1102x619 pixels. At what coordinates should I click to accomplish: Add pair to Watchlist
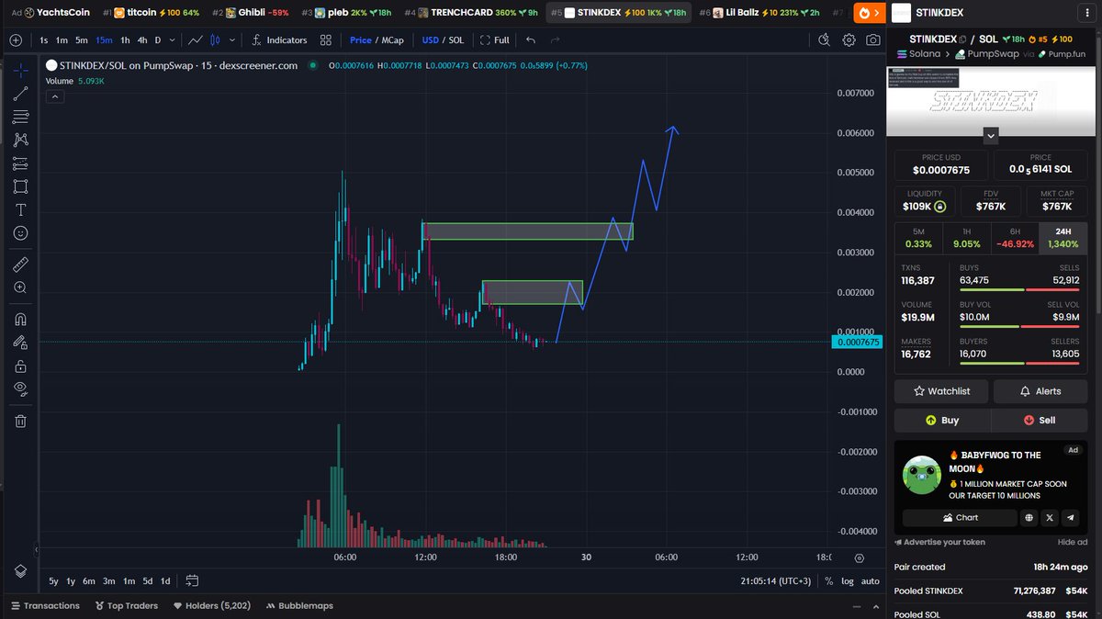[x=941, y=391]
